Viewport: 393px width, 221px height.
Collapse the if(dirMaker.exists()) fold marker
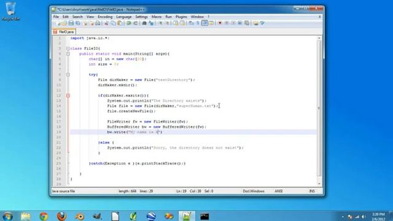point(68,96)
